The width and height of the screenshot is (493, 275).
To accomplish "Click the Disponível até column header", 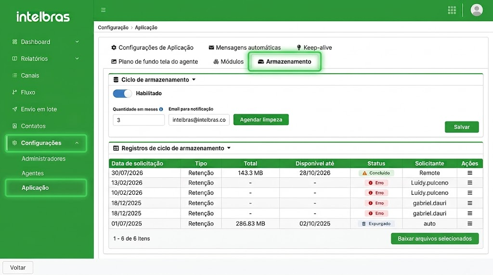I will pyautogui.click(x=315, y=163).
